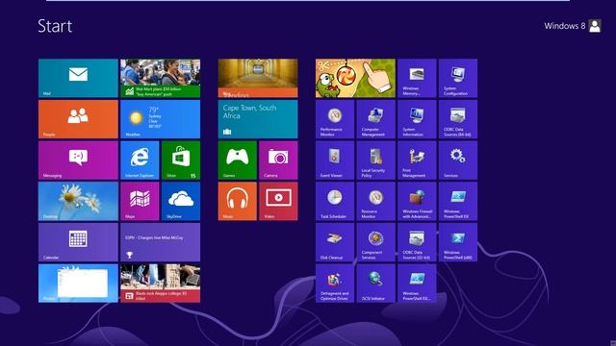Open Resource Monitor tile

(x=376, y=201)
